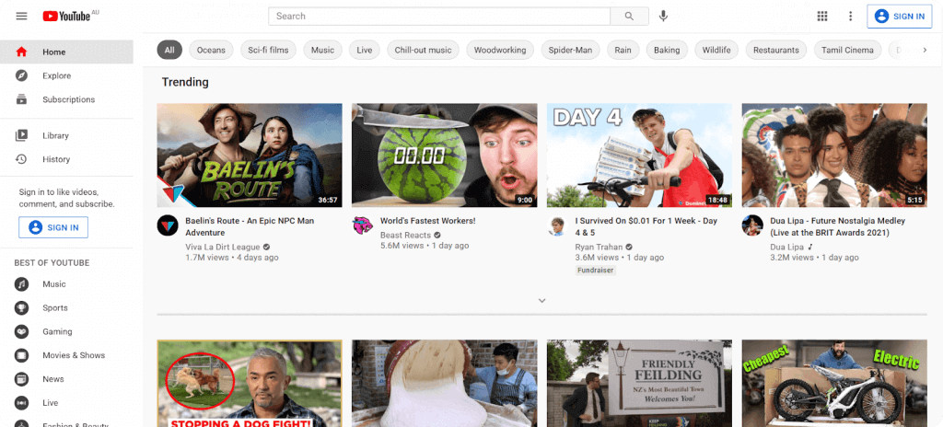Screen dimensions: 943x427
Task: Open Movies & Shows category
Action: pyautogui.click(x=66, y=355)
